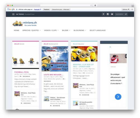The height and width of the screenshot is (118, 140).
Task: Close the Google translate bar
Action: click(132, 9)
